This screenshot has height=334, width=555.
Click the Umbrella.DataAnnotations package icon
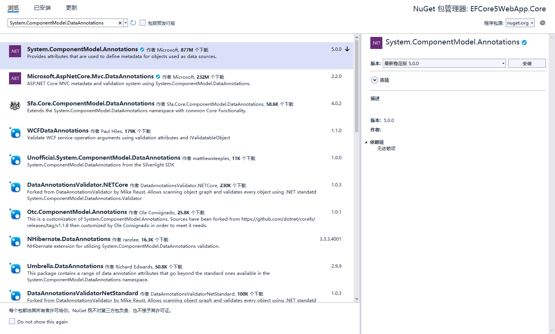(x=15, y=268)
